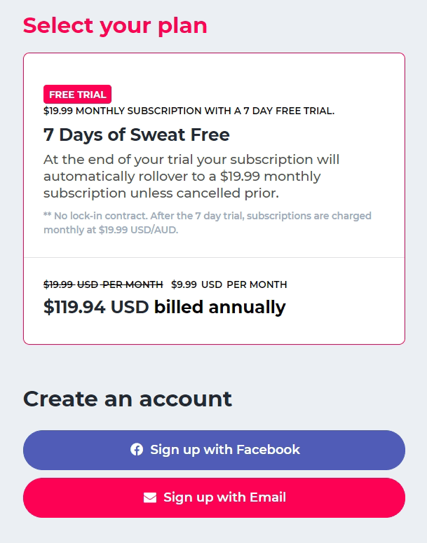
Task: Click the 'USD' label after $9.99
Action: 212,284
